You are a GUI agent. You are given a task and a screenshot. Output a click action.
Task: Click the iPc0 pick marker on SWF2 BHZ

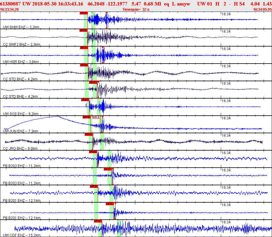pos(83,30)
